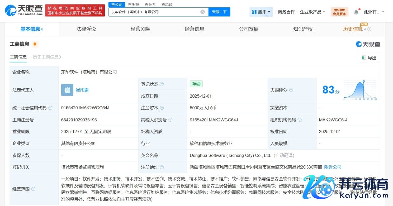Open the 附近公司 link
393x206 pixels.
(333, 167)
